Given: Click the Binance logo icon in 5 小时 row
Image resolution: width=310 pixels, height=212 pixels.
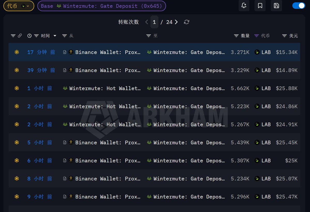Looking at the screenshot, I should (x=71, y=143).
